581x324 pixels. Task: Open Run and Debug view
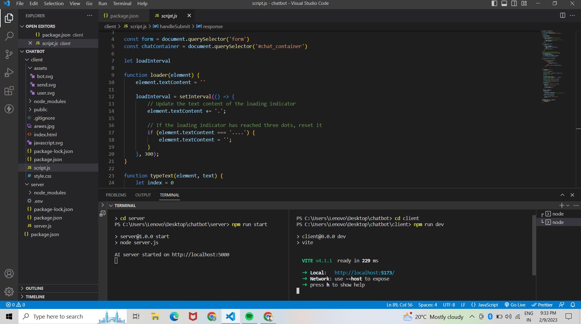9,73
